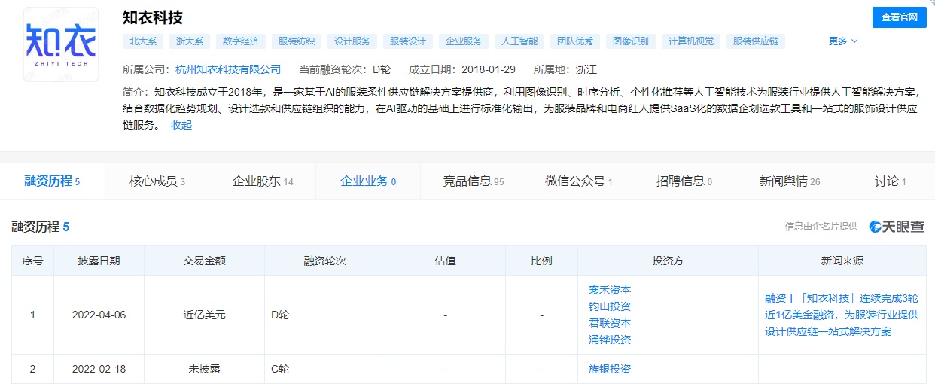Image resolution: width=935 pixels, height=384 pixels.
Task: Click the amount cell 未披露
Action: 204,369
